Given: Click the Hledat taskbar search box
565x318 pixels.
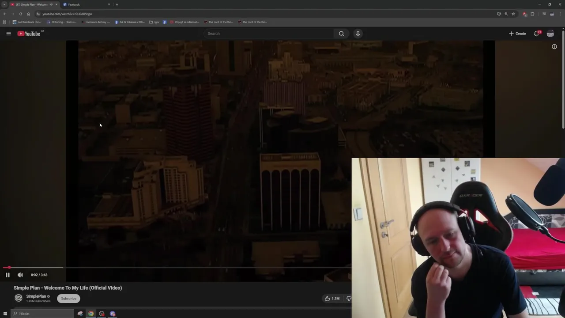Looking at the screenshot, I should coord(42,314).
